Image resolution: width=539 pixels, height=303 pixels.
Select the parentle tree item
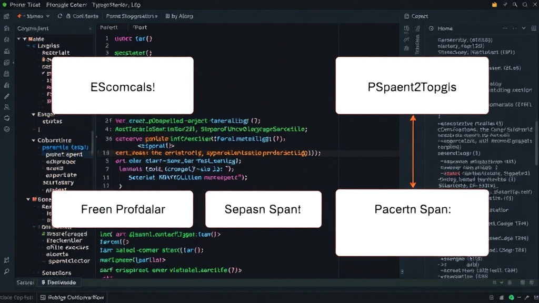65,147
